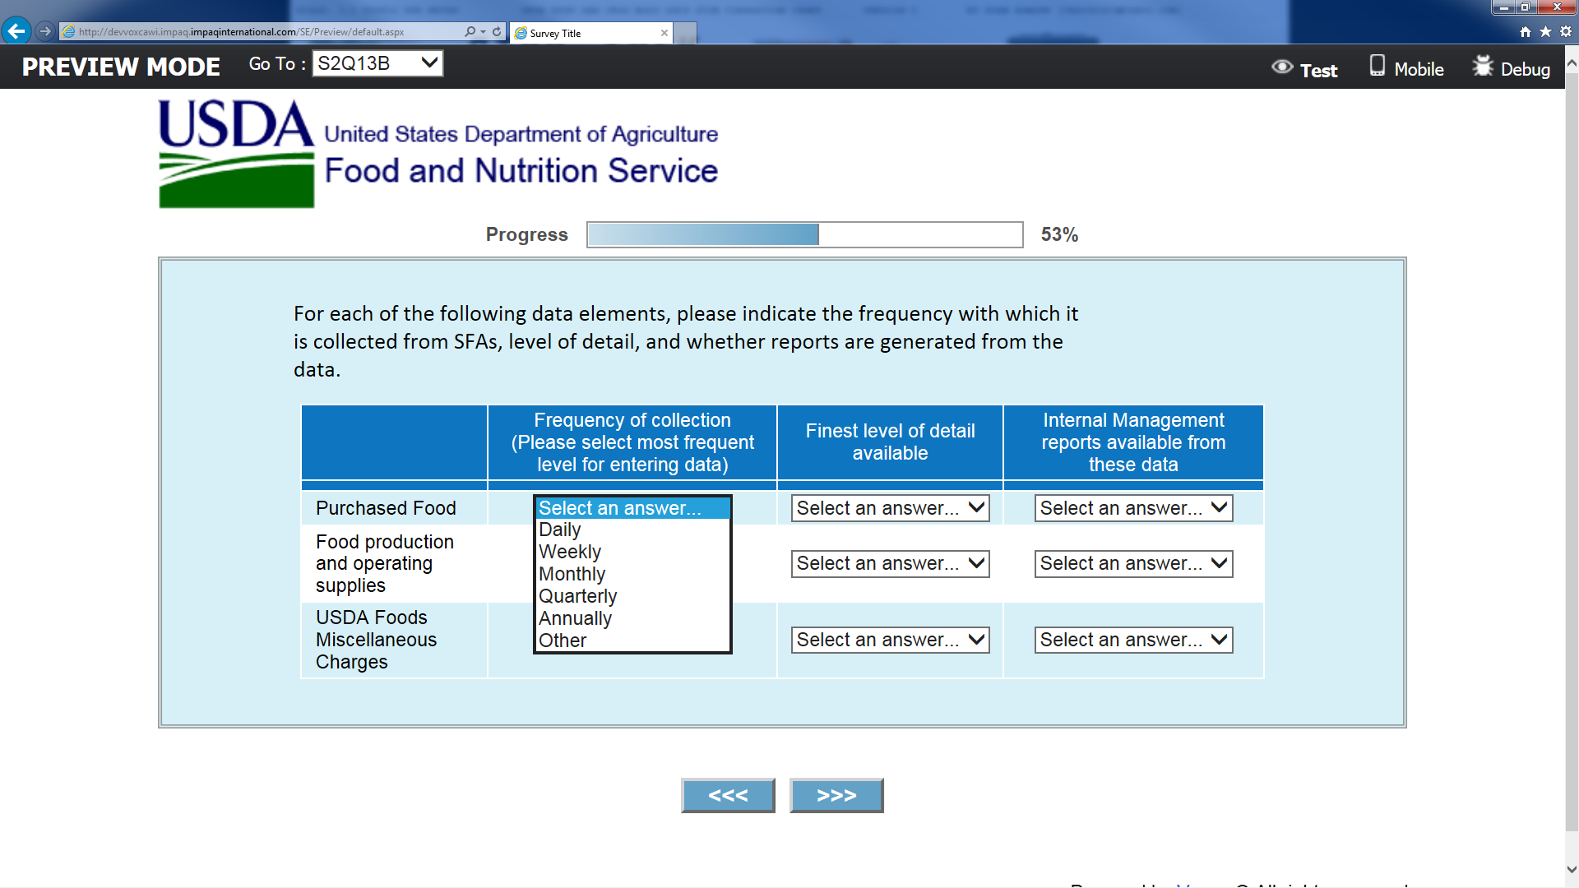Click the favorites star icon
1579x888 pixels.
[1545, 31]
